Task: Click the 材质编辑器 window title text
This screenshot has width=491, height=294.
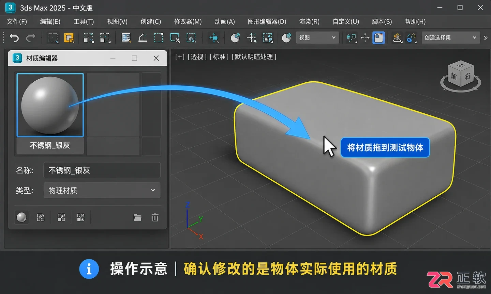Action: [42, 58]
